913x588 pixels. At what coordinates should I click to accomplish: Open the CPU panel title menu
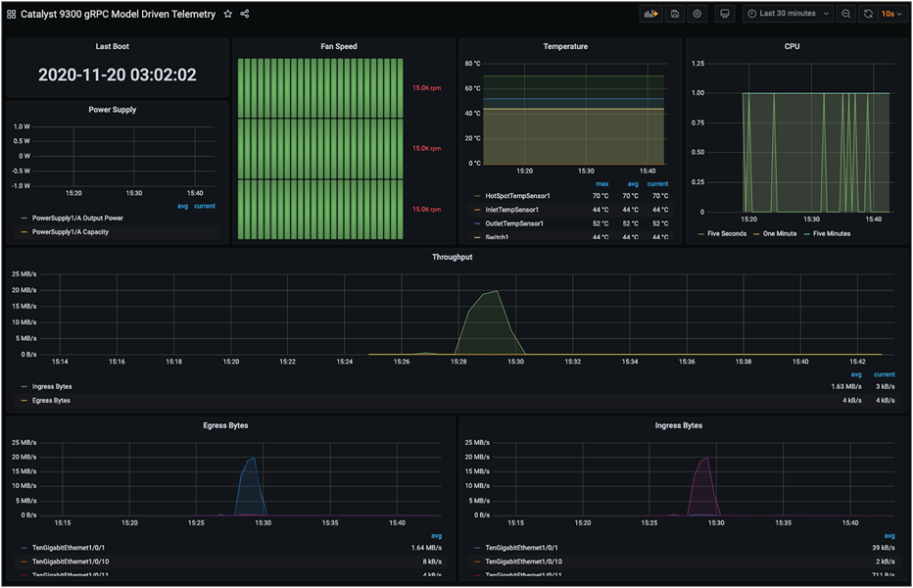click(x=792, y=46)
